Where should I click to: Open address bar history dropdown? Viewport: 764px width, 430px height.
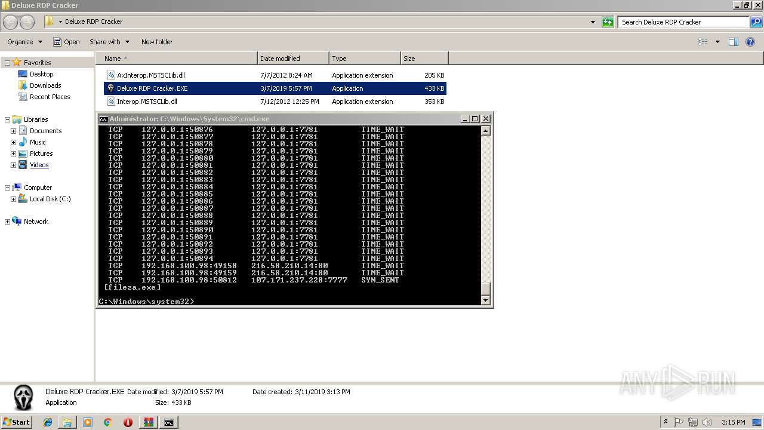(x=593, y=22)
